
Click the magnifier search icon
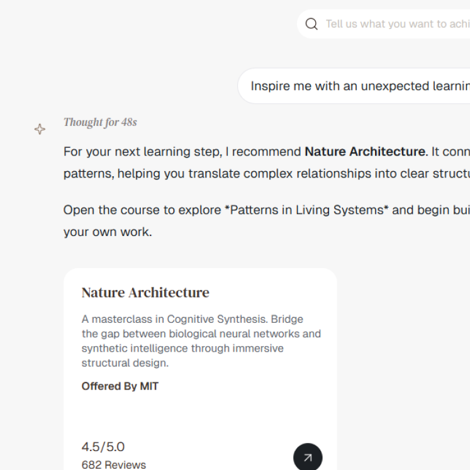pos(311,24)
